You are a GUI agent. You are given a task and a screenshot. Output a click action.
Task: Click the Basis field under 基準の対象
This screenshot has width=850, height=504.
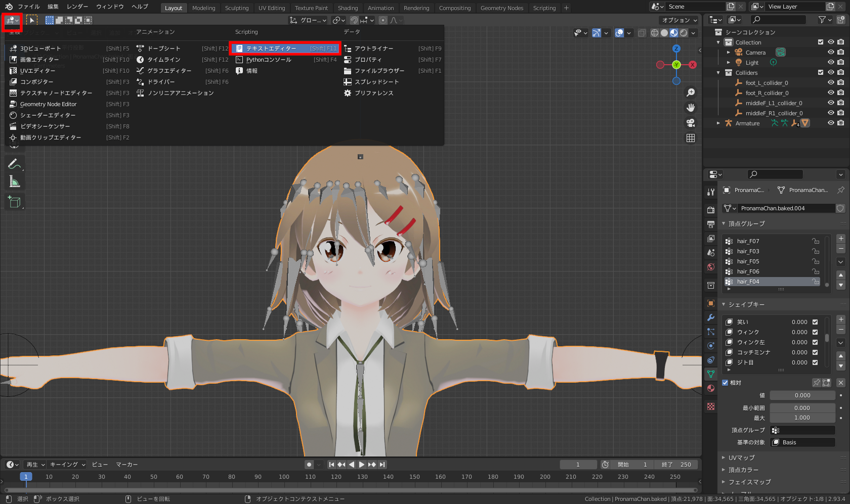coord(802,442)
